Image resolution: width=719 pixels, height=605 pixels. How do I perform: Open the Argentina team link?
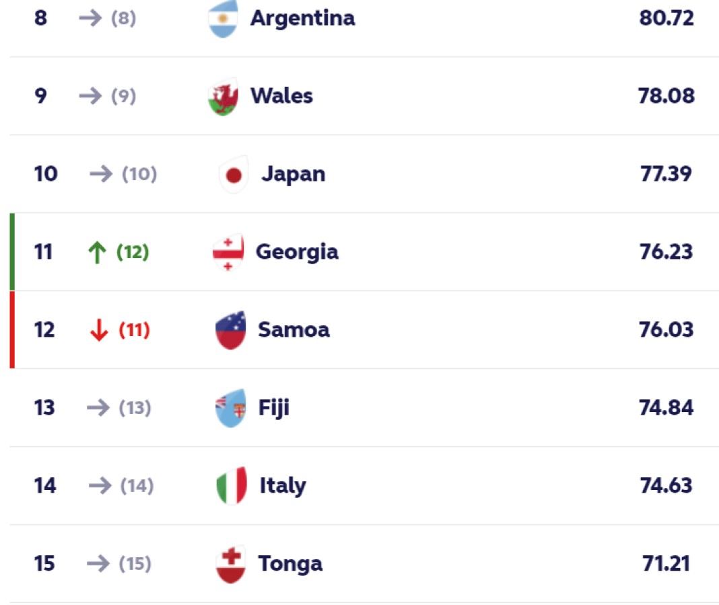point(302,18)
